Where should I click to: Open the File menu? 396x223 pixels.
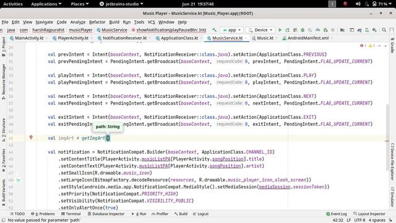(5, 22)
